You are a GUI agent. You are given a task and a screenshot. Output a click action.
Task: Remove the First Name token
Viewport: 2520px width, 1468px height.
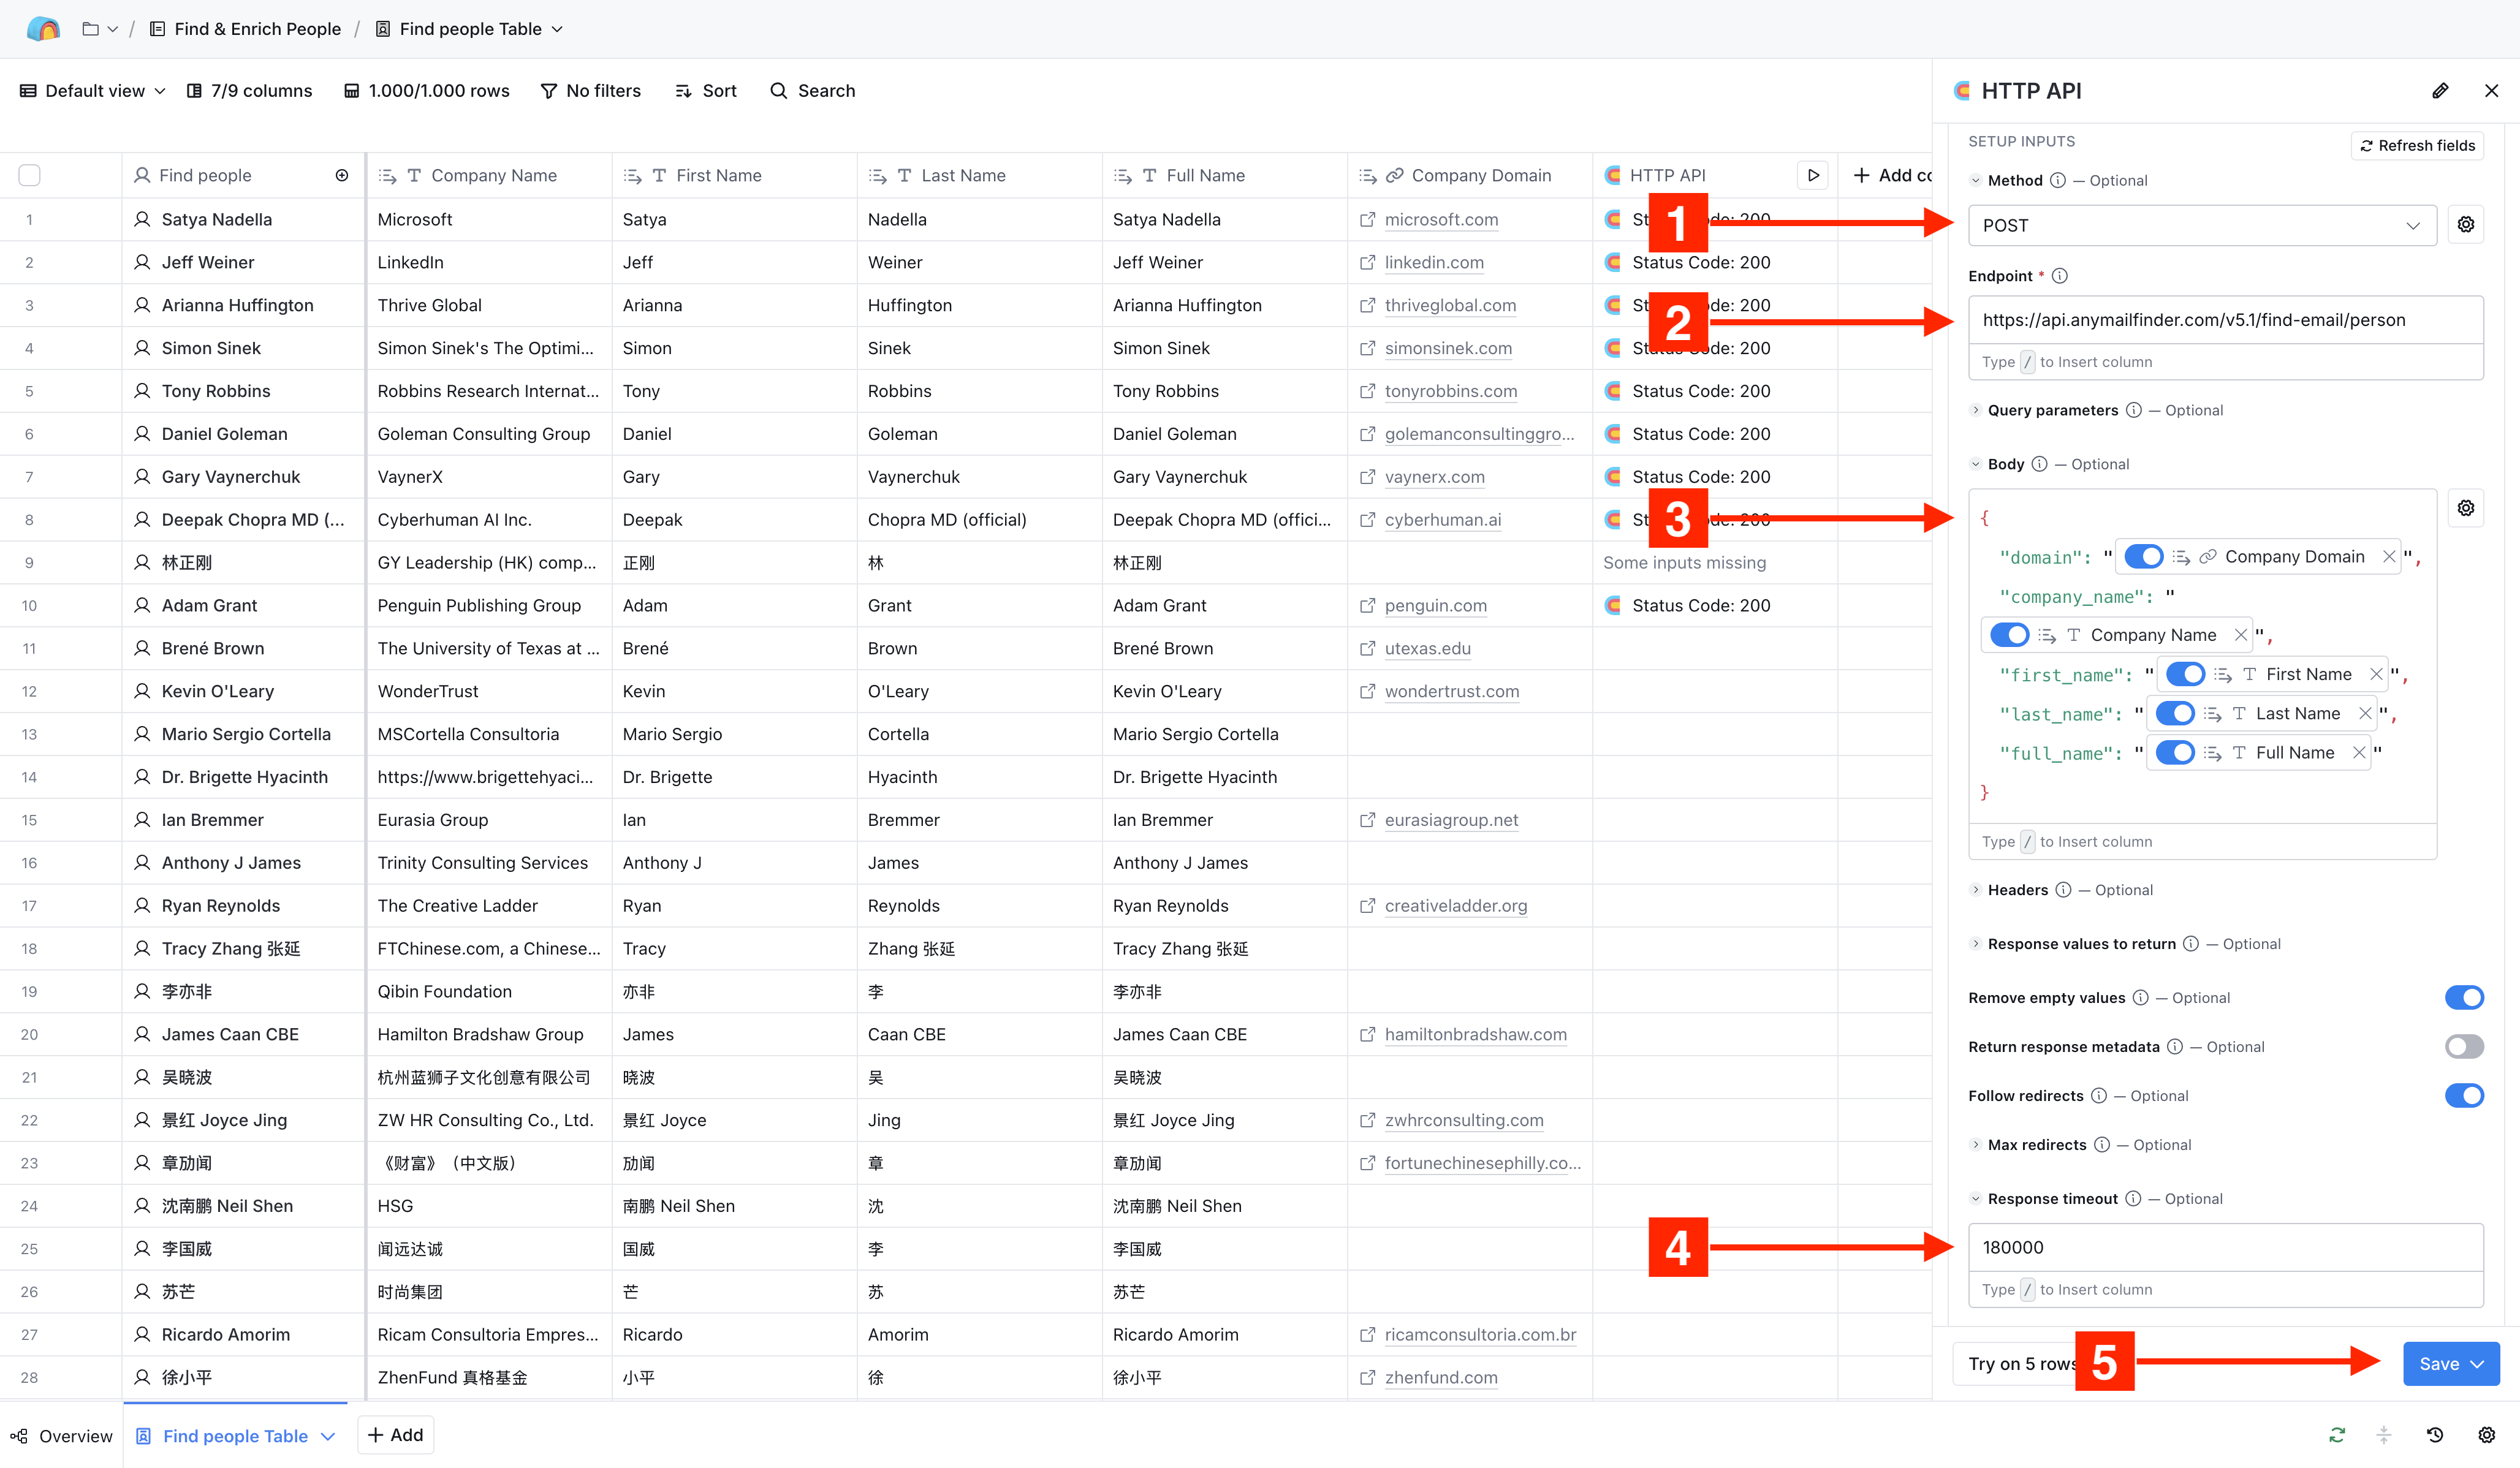[2376, 674]
